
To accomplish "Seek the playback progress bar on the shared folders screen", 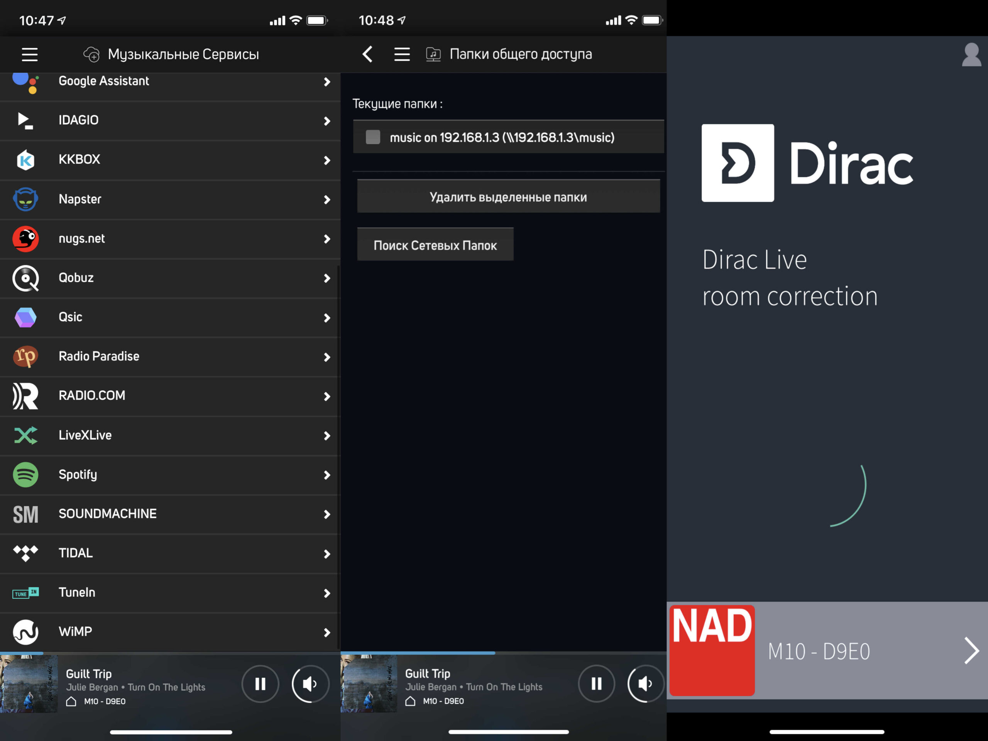I will point(503,653).
